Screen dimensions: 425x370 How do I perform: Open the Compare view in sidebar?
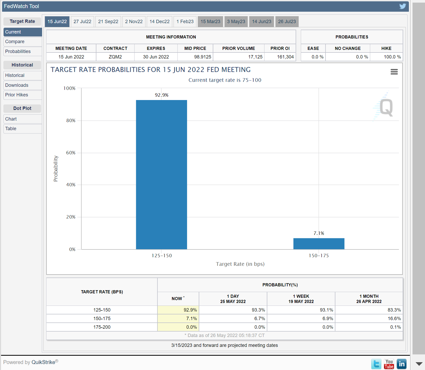click(15, 42)
